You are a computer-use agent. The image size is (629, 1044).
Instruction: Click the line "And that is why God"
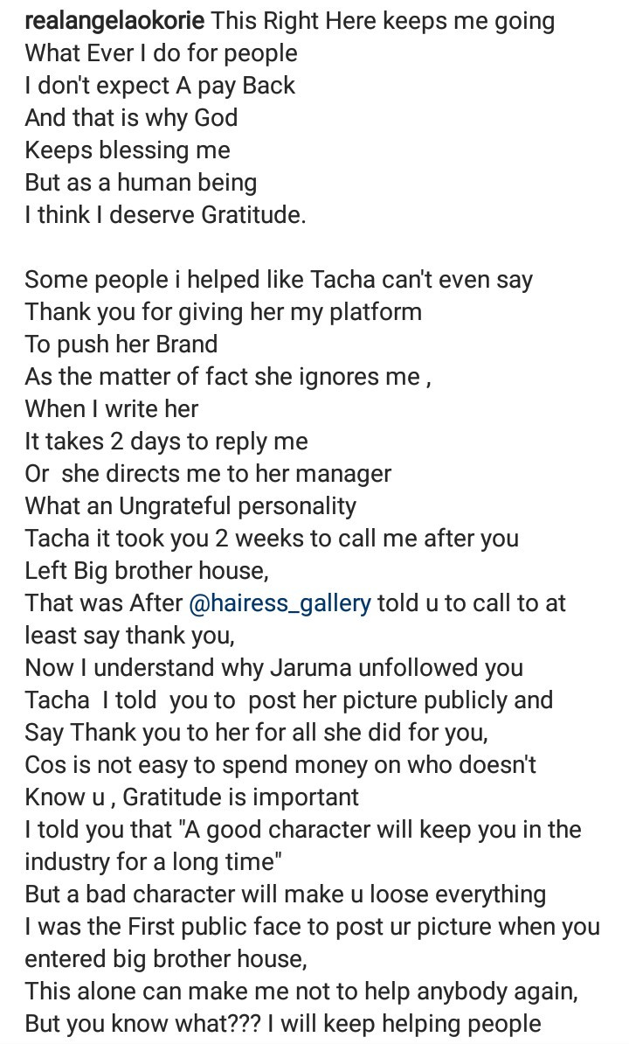(131, 118)
